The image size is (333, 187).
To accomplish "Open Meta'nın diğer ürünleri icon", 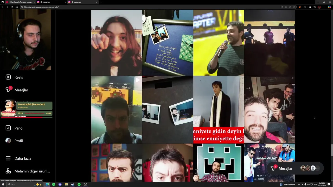I will click(x=8, y=171).
